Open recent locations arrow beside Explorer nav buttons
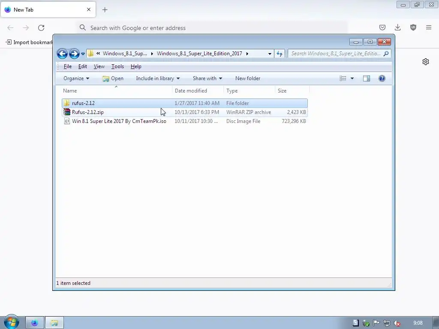Screen dimensions: 439x329 click(83, 54)
